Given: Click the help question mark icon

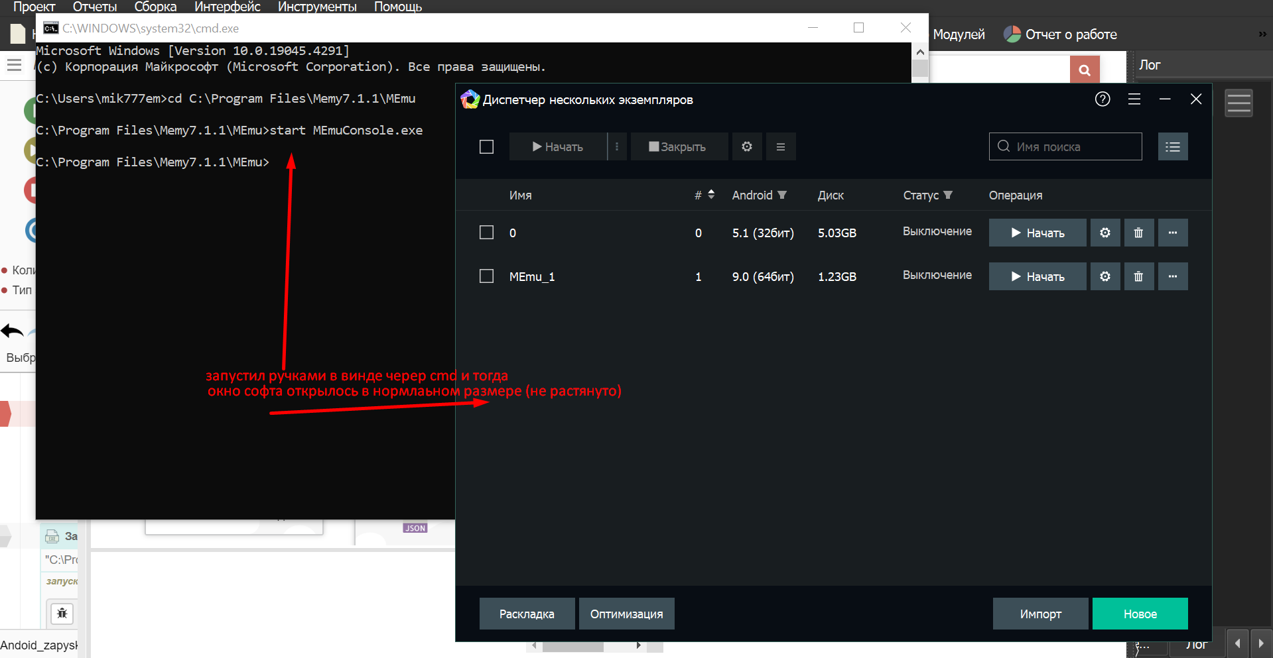Looking at the screenshot, I should pos(1102,99).
